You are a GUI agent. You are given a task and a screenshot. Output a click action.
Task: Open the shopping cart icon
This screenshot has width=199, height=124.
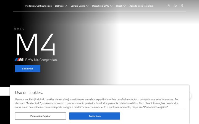point(176,6)
